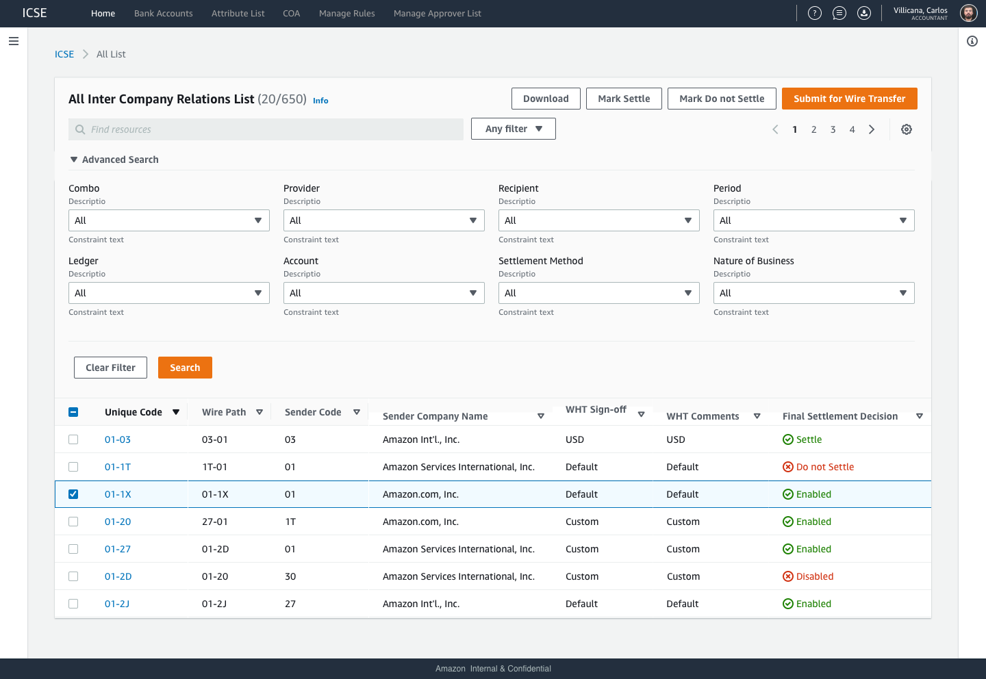The width and height of the screenshot is (986, 679).
Task: Click Submit for Wire Transfer button
Action: [x=850, y=99]
